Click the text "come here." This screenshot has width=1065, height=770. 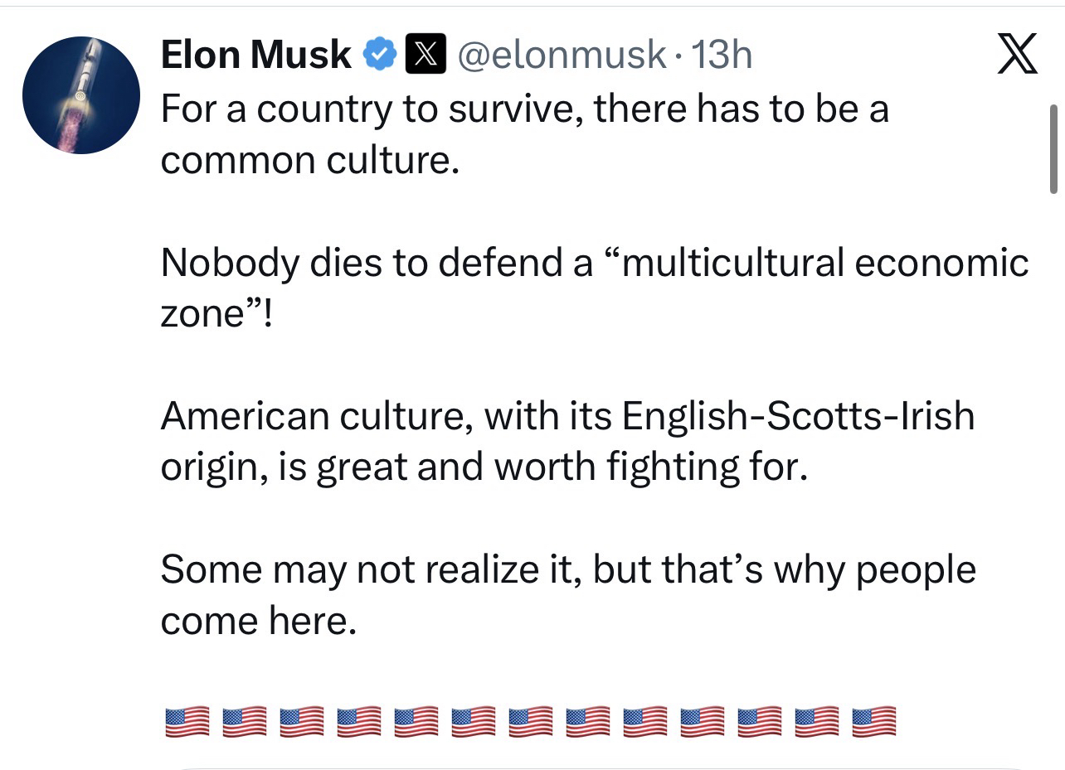pos(258,621)
